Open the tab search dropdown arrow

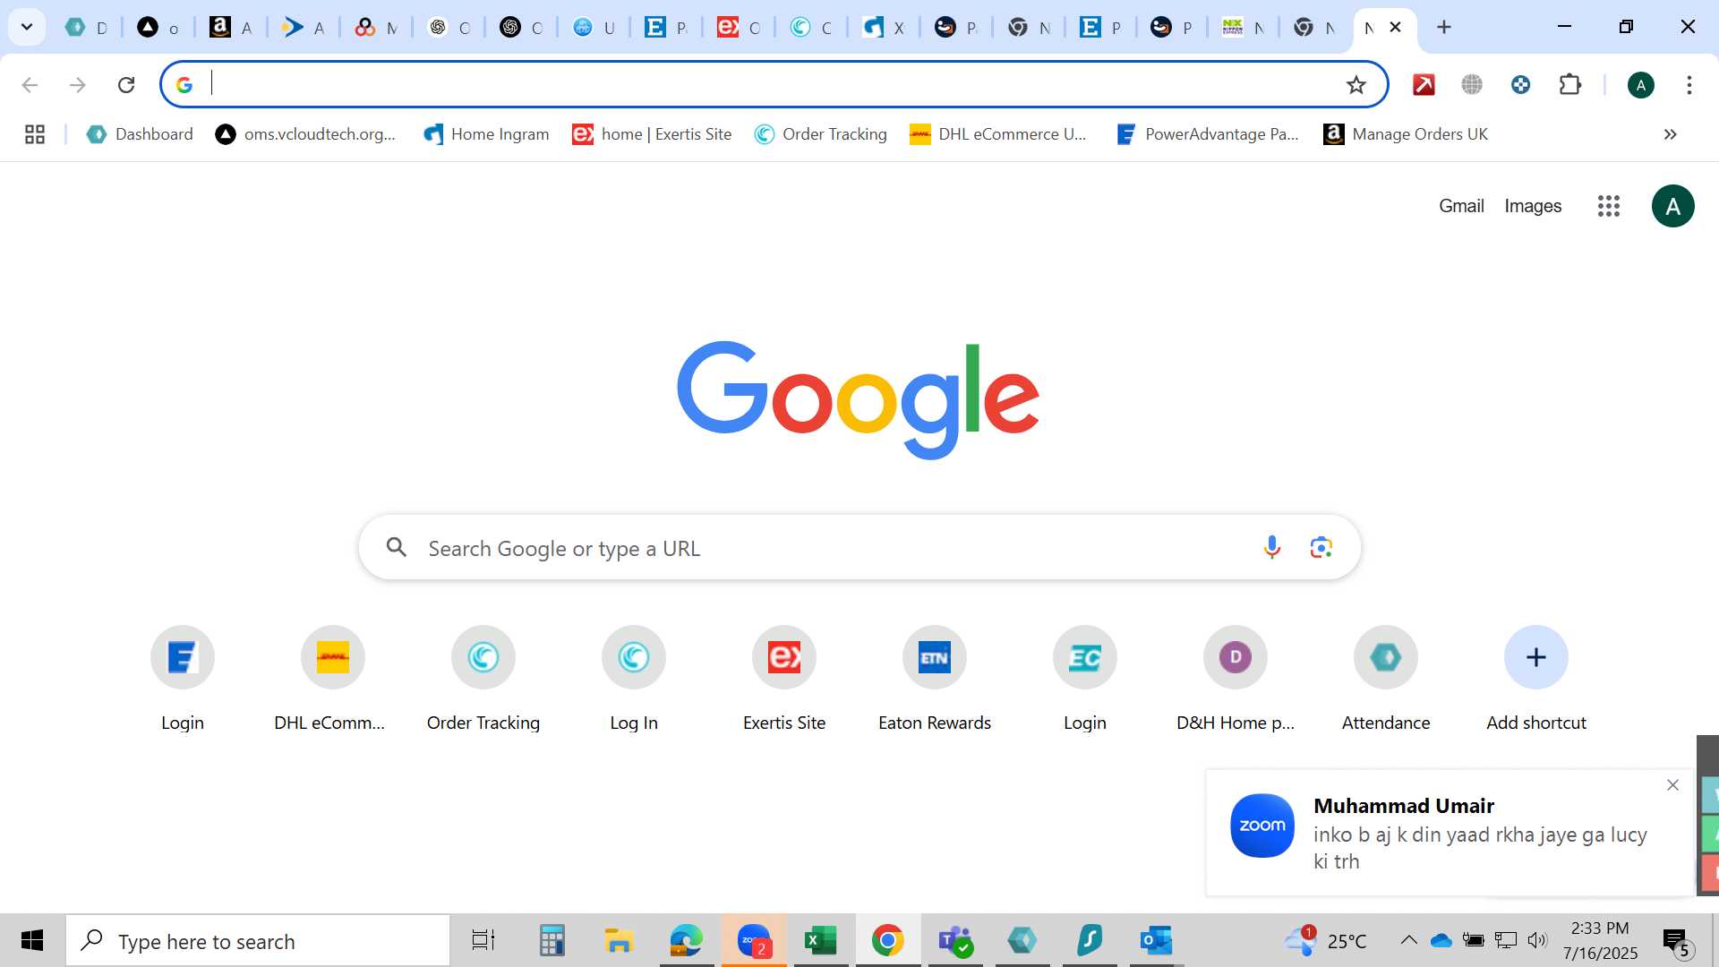[27, 27]
